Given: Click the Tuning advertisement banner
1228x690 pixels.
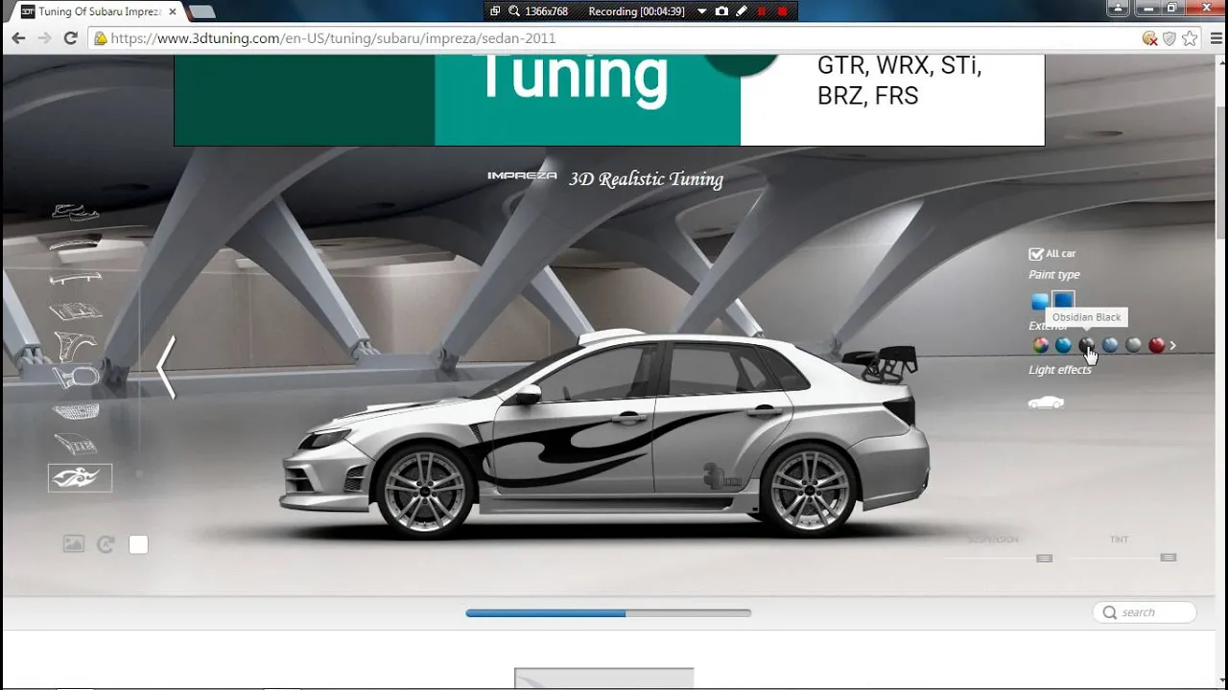Looking at the screenshot, I should point(609,100).
